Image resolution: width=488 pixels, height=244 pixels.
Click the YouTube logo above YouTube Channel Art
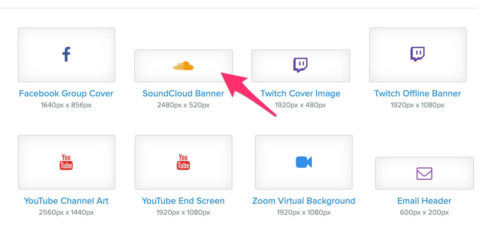pos(66,162)
